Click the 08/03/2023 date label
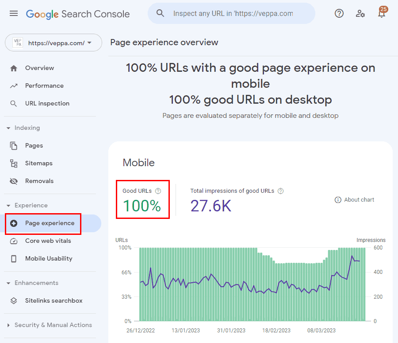 [x=321, y=331]
